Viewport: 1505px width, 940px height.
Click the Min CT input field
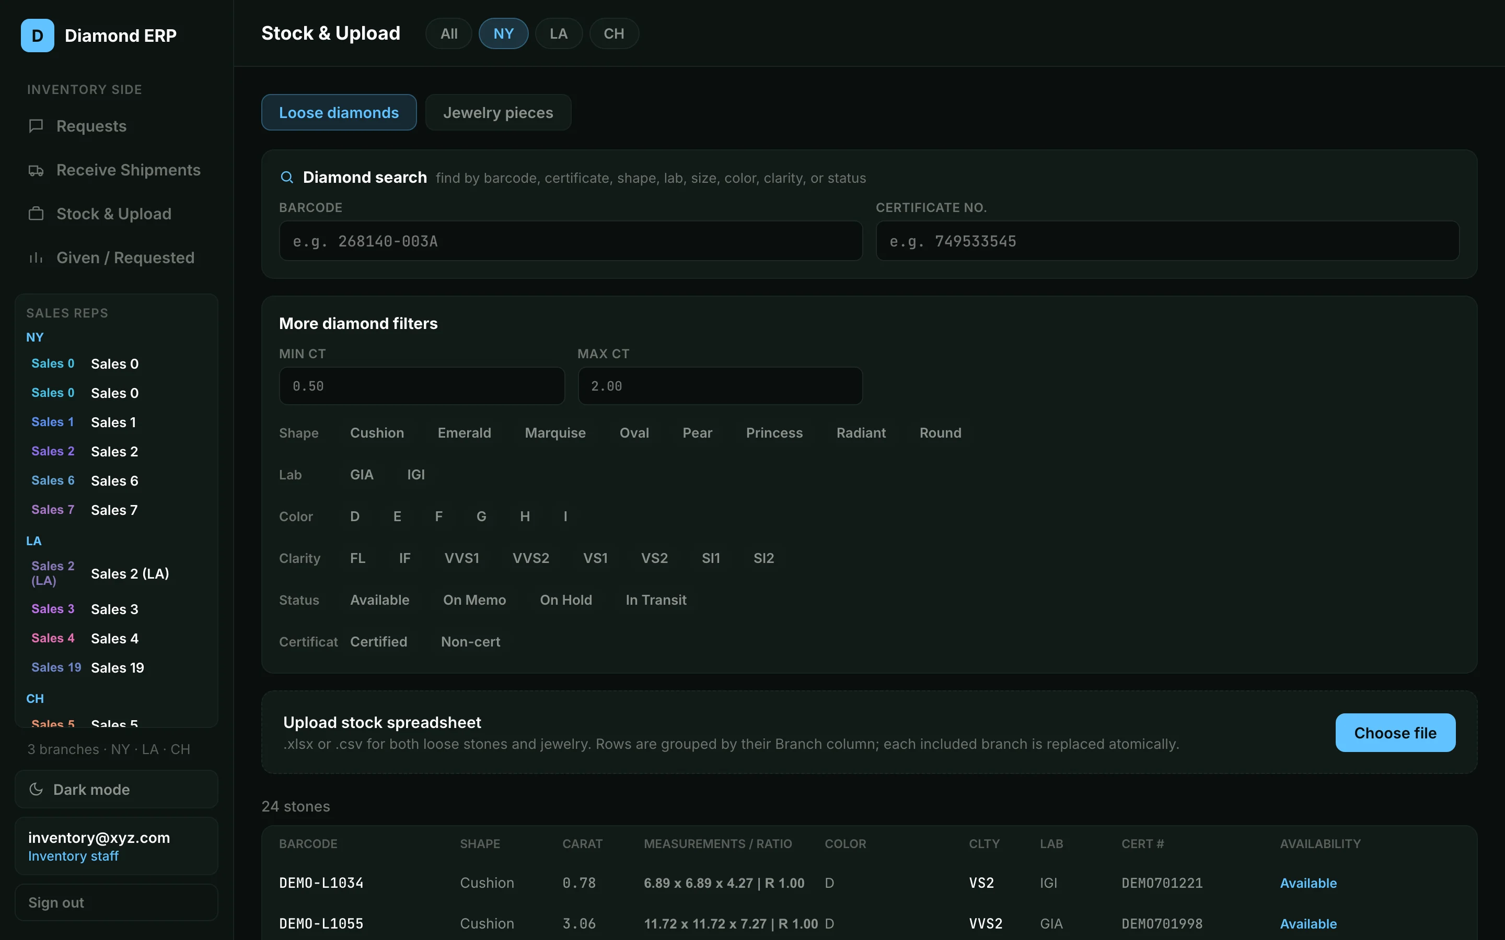point(422,386)
